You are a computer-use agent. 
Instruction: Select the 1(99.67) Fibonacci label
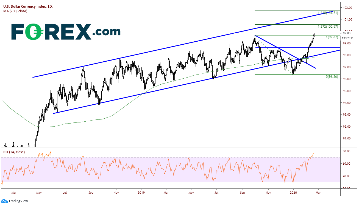(332, 37)
